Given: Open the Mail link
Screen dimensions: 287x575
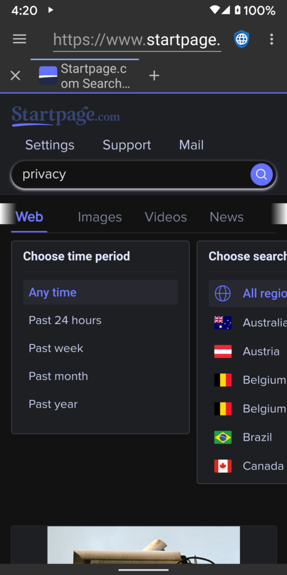Looking at the screenshot, I should (x=192, y=145).
